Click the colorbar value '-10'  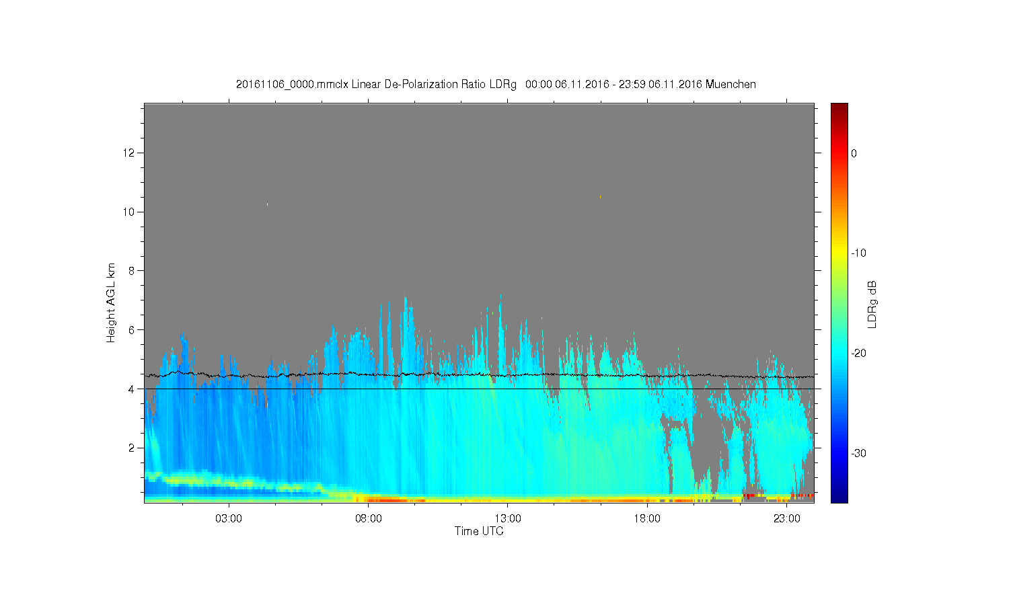[858, 253]
